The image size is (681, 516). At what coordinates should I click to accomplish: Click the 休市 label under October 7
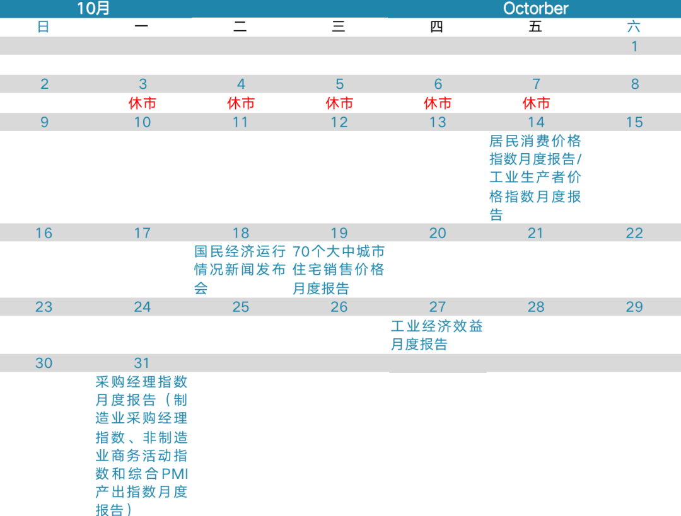[x=536, y=103]
